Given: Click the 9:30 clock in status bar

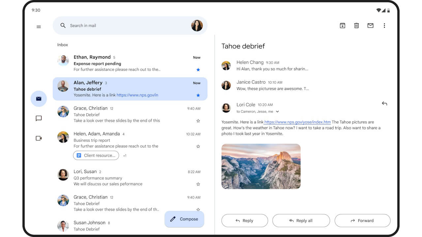Looking at the screenshot, I should point(36,10).
